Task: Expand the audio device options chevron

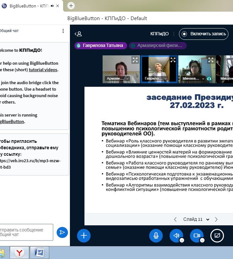Action: (x=182, y=240)
